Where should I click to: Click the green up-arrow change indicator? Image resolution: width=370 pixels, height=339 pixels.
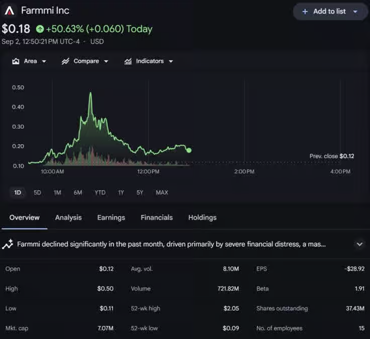(x=40, y=29)
